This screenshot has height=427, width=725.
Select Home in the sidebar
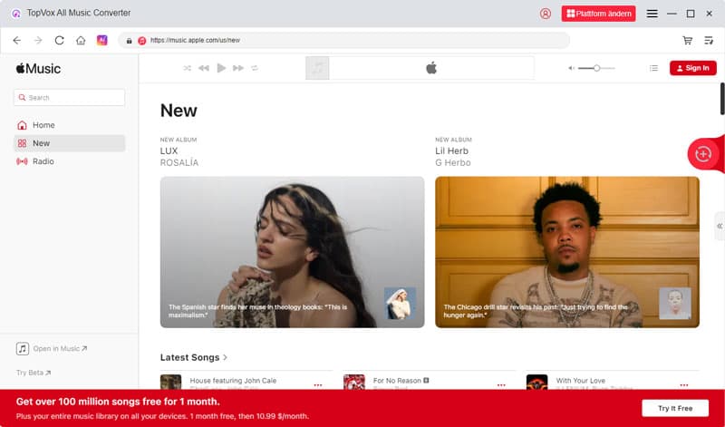click(x=43, y=125)
